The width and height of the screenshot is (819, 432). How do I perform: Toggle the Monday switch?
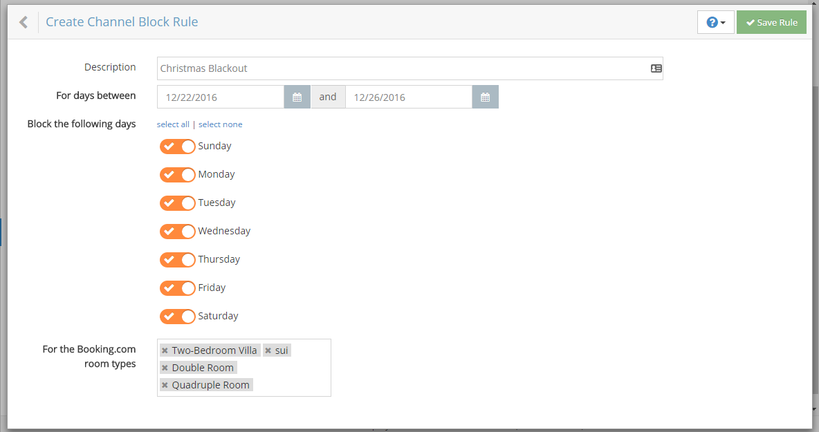coord(178,175)
